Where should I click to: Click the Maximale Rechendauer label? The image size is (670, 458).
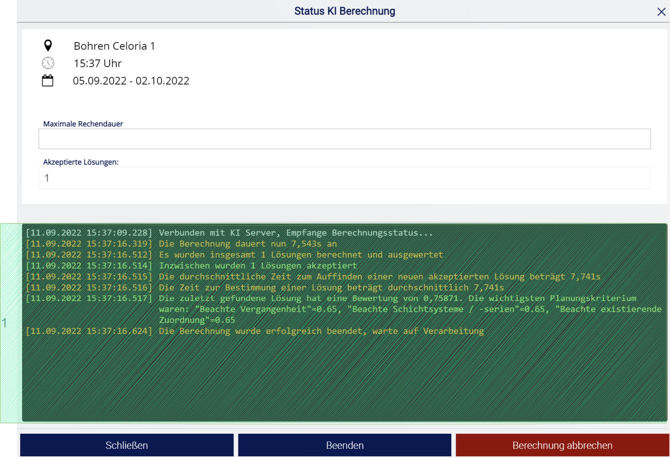(x=83, y=124)
